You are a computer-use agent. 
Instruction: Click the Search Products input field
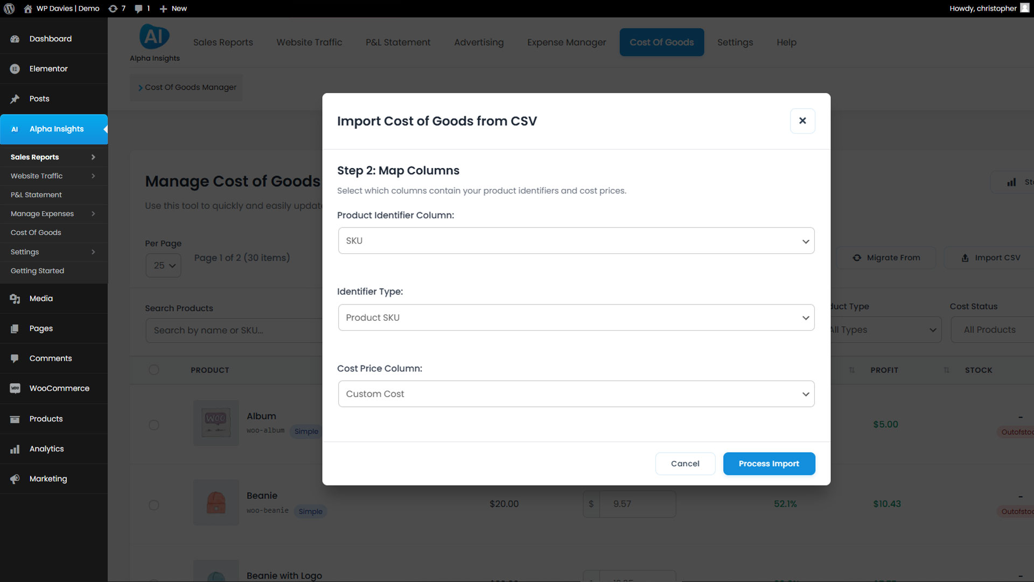pyautogui.click(x=233, y=330)
